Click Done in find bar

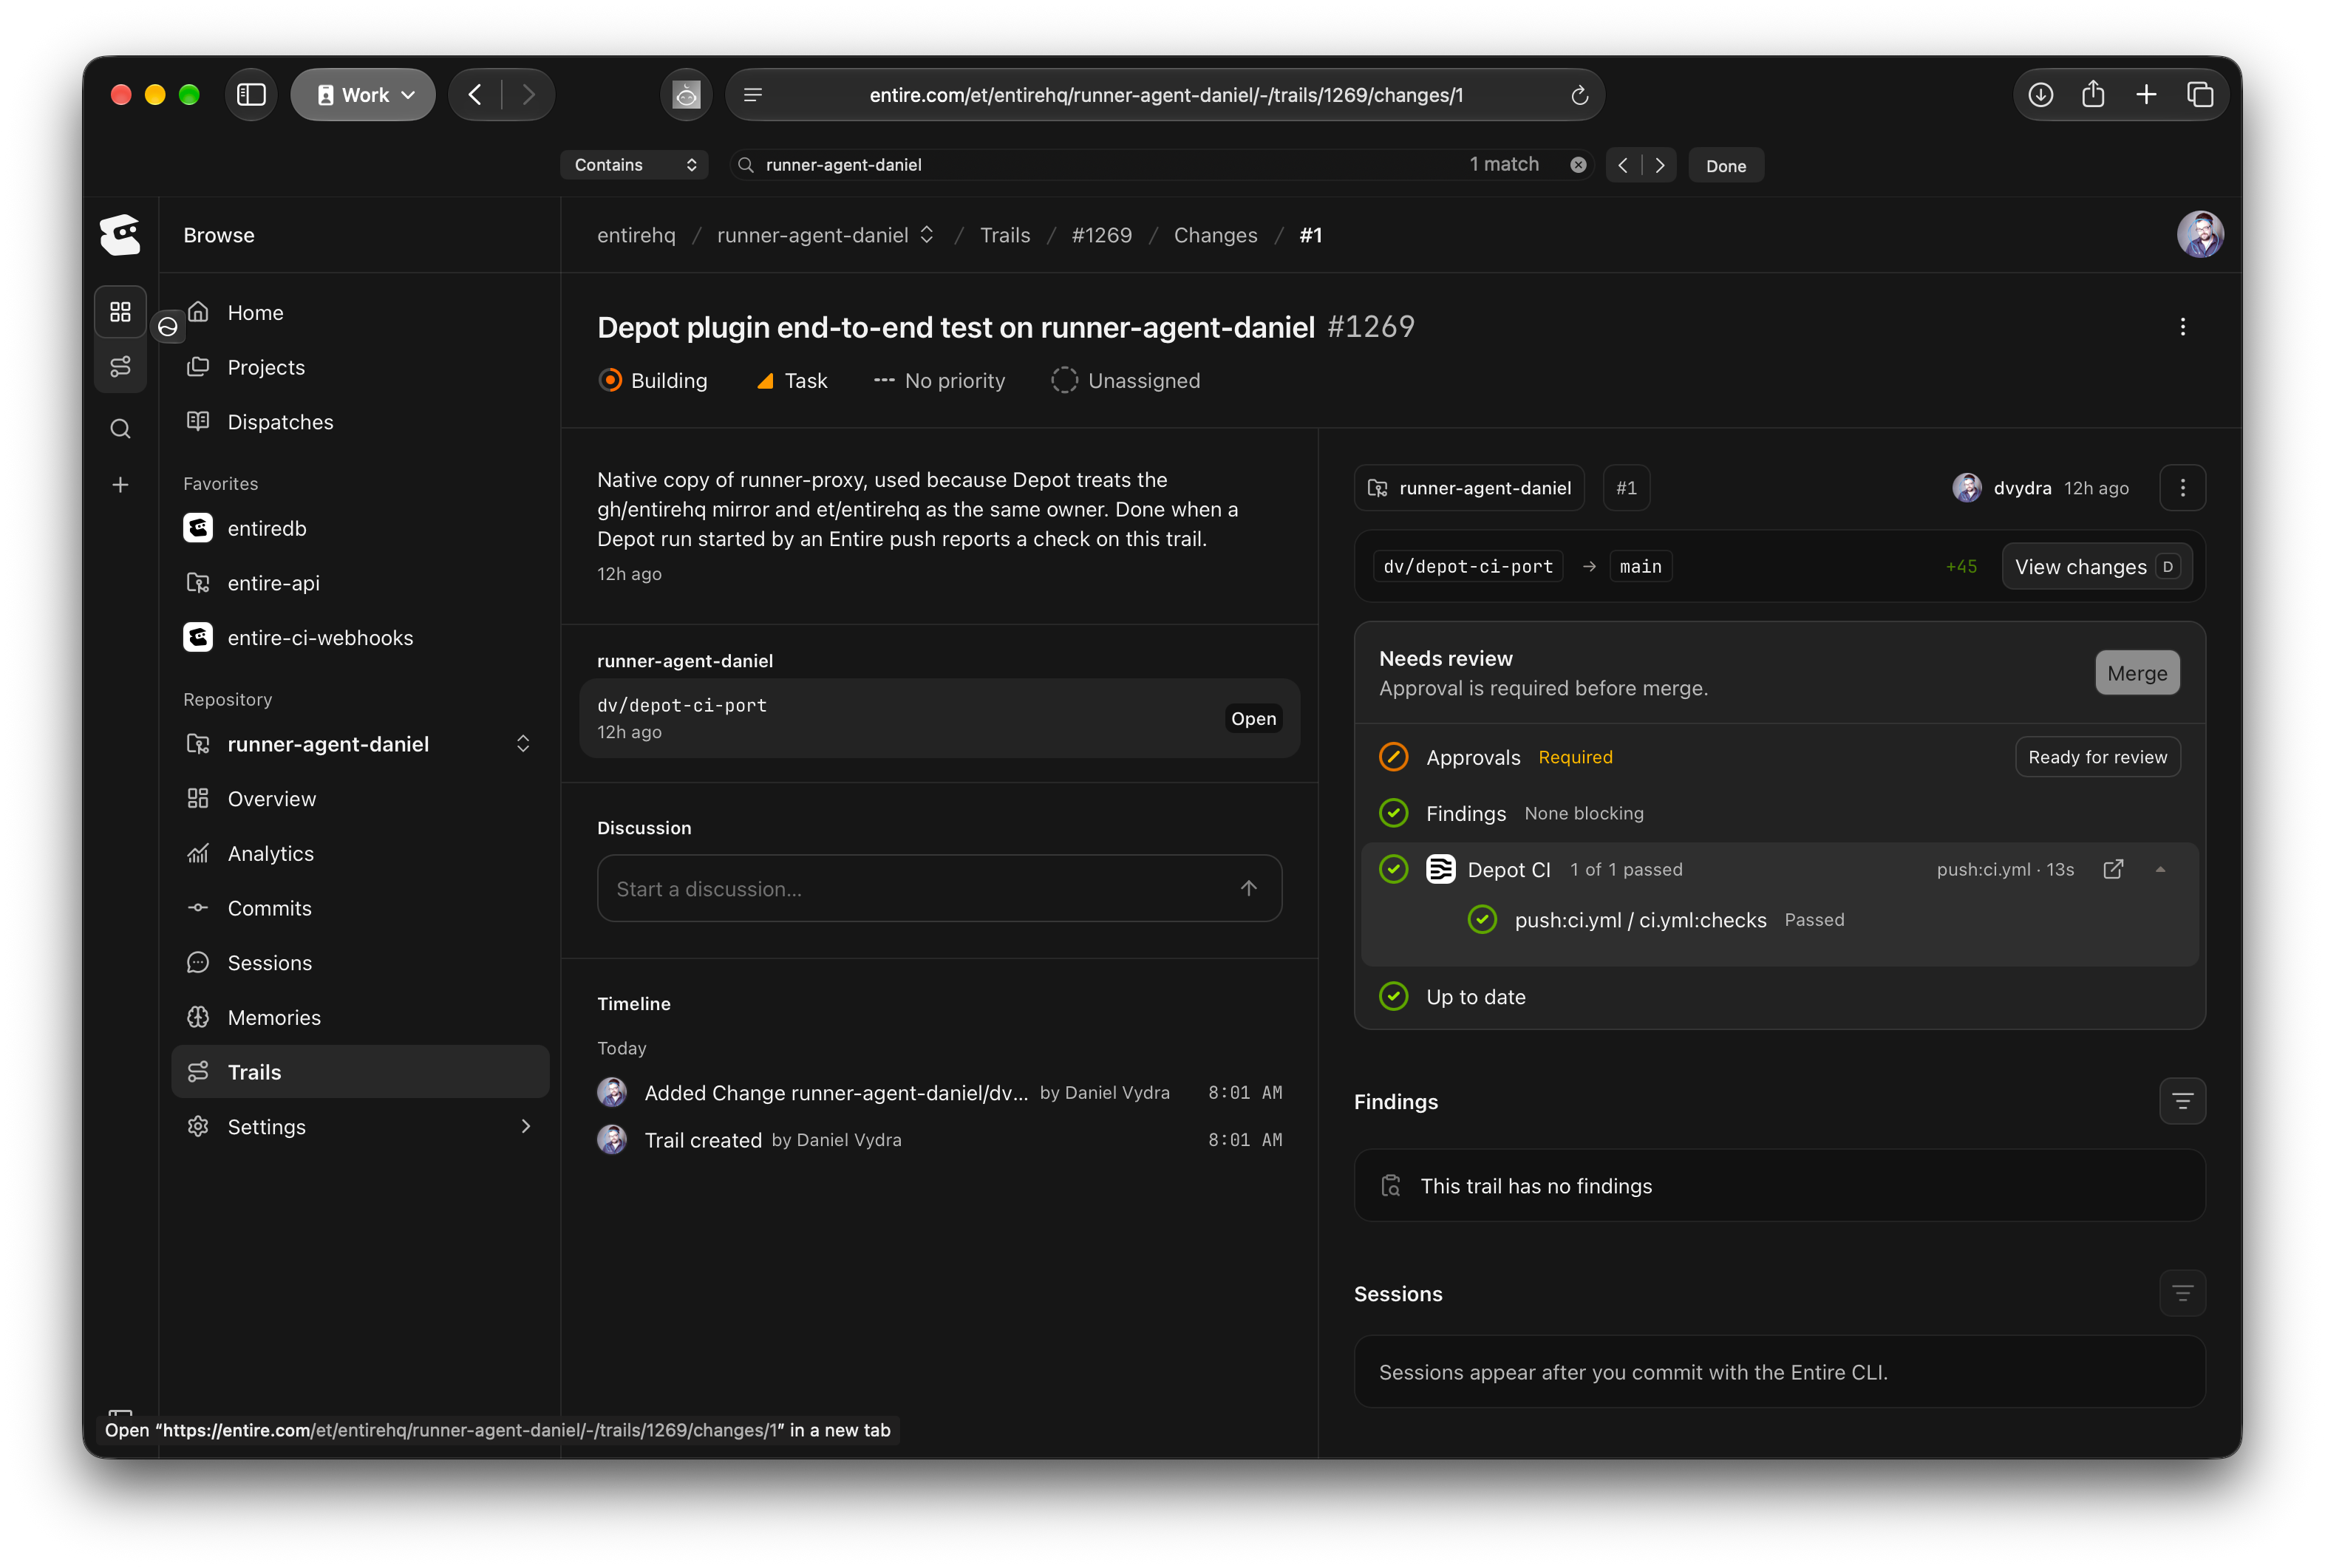[1725, 165]
